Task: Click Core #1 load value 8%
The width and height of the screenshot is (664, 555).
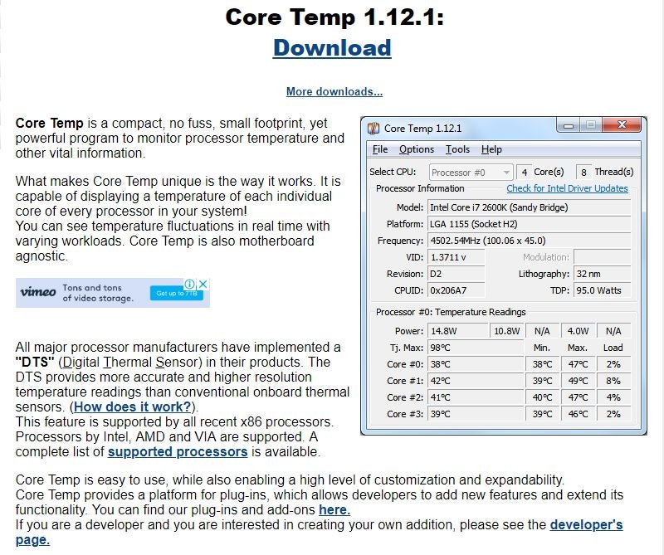Action: (613, 381)
